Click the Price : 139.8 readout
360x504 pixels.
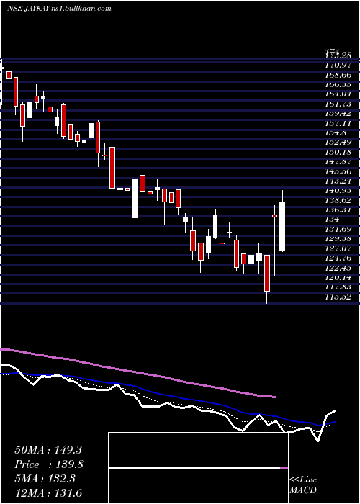tap(49, 464)
